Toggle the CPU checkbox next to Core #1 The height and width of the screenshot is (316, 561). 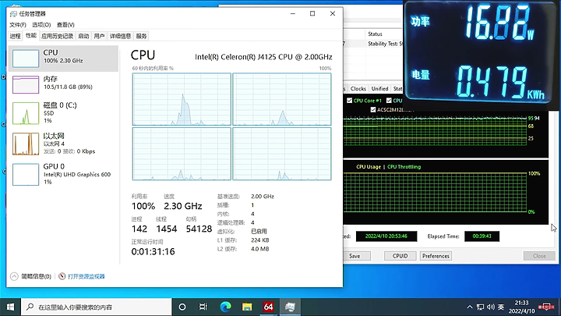pyautogui.click(x=389, y=101)
